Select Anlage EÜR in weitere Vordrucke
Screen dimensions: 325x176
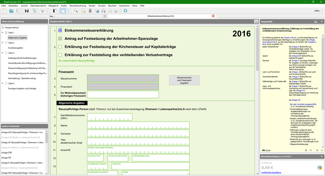(x=7, y=153)
